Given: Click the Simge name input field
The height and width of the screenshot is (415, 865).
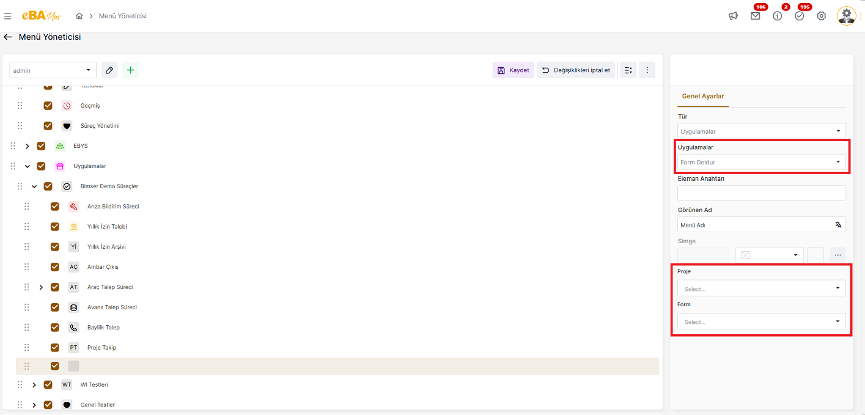Looking at the screenshot, I should (x=703, y=255).
